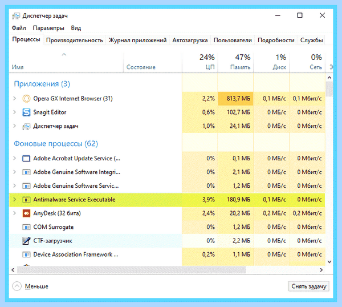
Task: Click the Adobe Acrobat Update Service icon
Action: [x=26, y=159]
